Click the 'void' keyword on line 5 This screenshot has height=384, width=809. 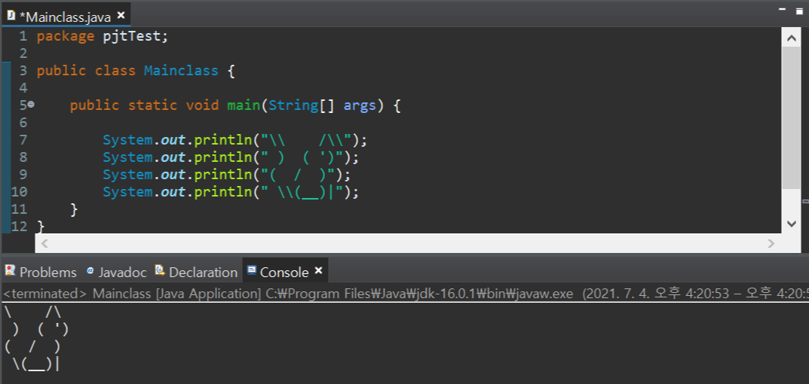point(202,105)
